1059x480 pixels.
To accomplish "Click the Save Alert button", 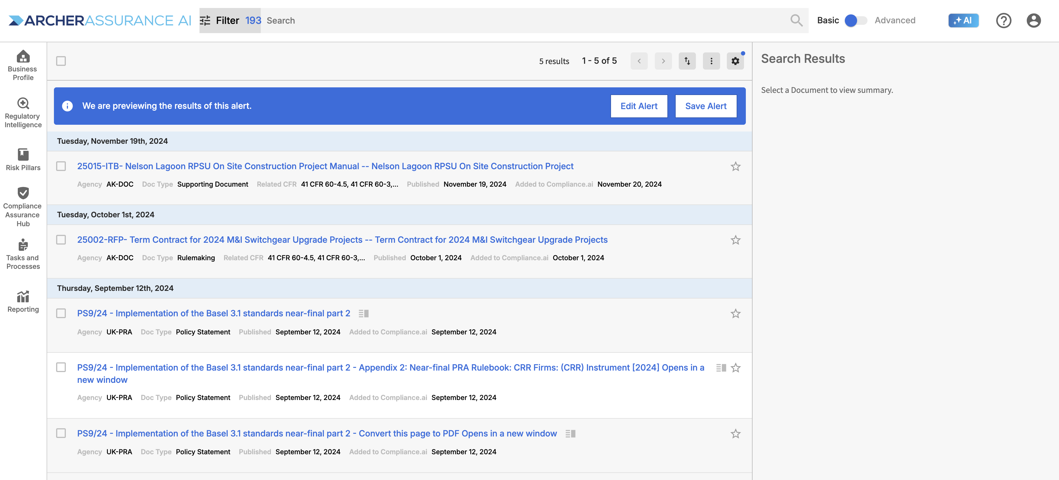I will [705, 106].
